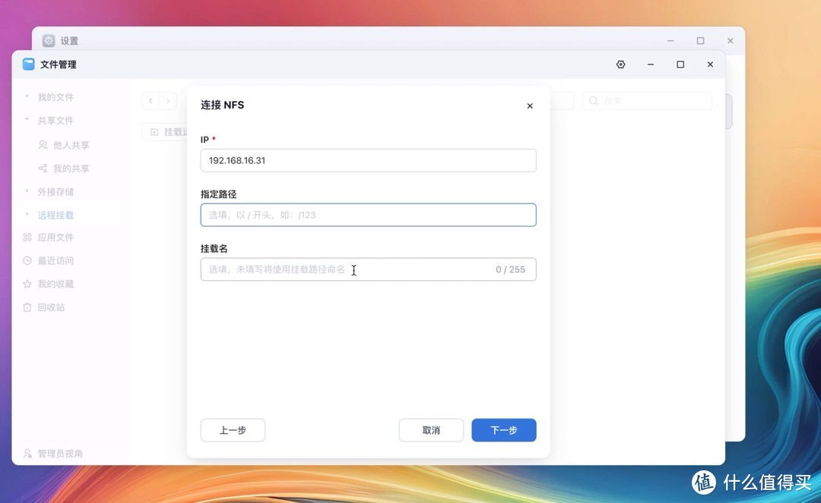Proceed with the 下一步 button
821x503 pixels.
tap(504, 430)
